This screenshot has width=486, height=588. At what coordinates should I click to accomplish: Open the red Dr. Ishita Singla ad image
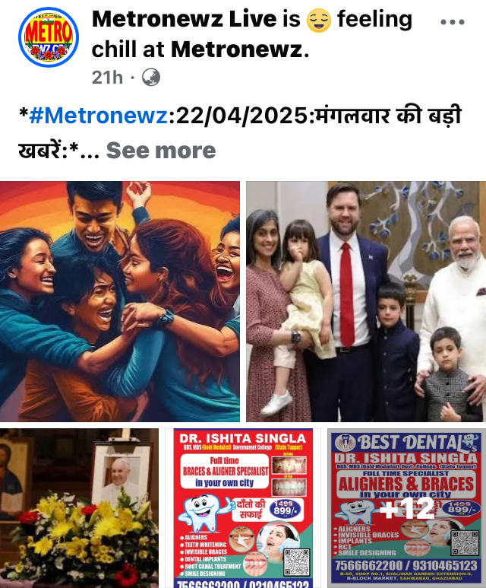tap(243, 508)
